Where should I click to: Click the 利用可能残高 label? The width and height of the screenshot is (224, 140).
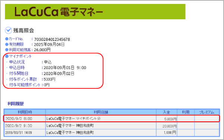(x=20, y=50)
